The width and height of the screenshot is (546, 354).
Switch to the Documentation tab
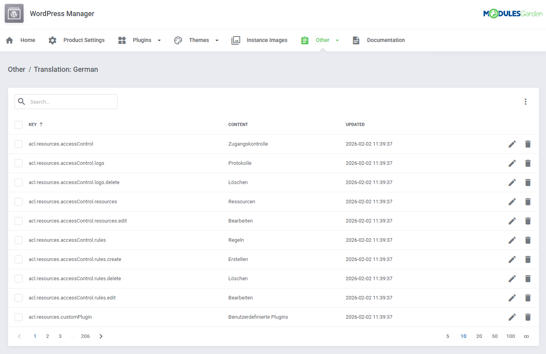386,40
